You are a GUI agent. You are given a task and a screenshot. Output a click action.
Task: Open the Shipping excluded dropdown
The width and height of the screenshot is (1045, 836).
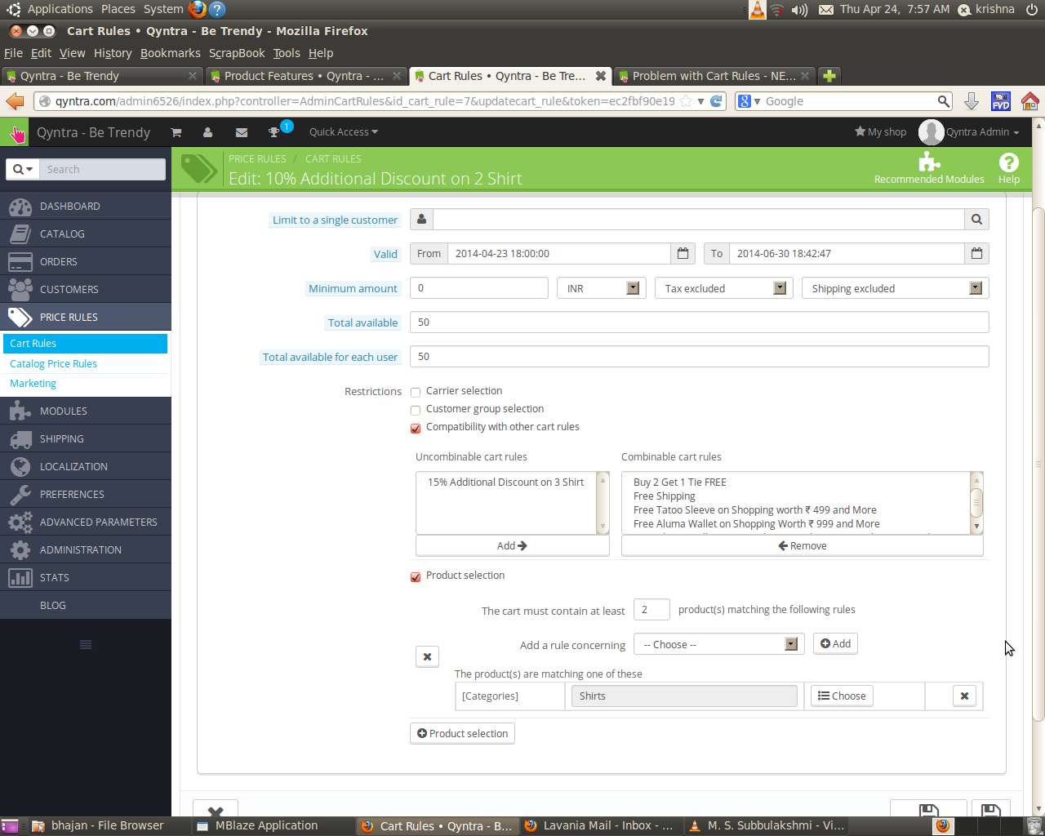(x=896, y=288)
